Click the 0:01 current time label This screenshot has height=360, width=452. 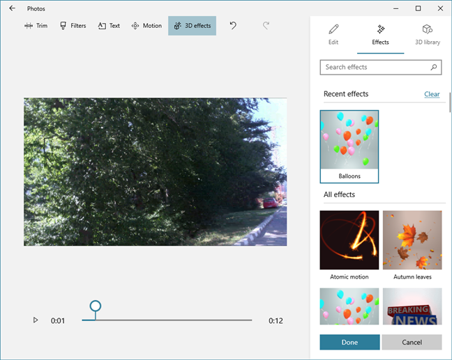tap(58, 320)
